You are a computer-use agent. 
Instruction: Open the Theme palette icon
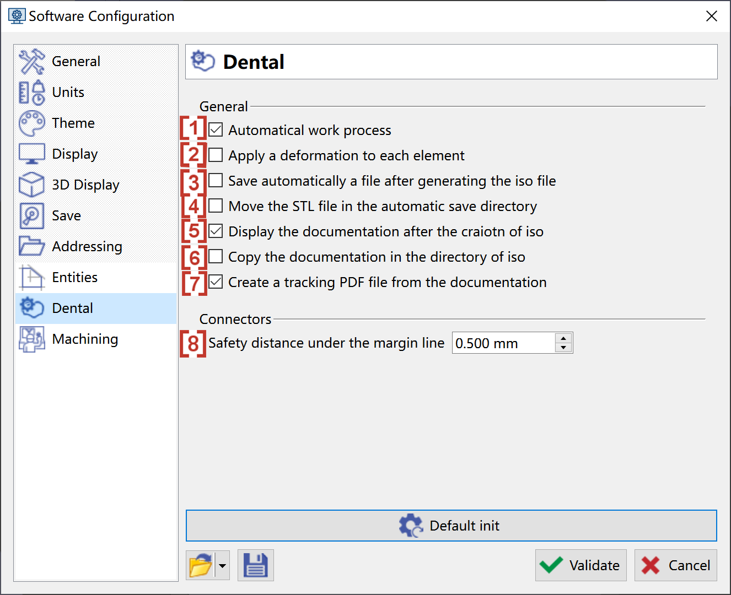(x=31, y=123)
